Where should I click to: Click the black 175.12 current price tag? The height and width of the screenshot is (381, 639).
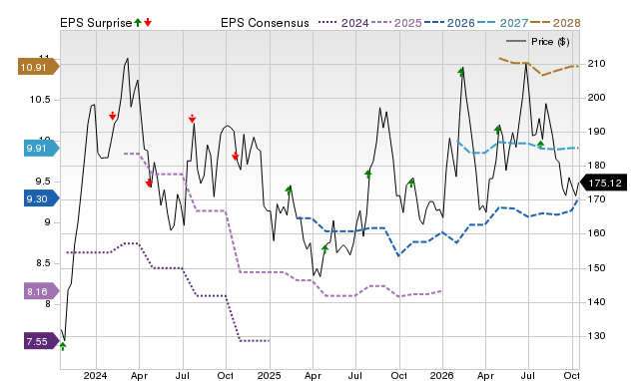[603, 183]
